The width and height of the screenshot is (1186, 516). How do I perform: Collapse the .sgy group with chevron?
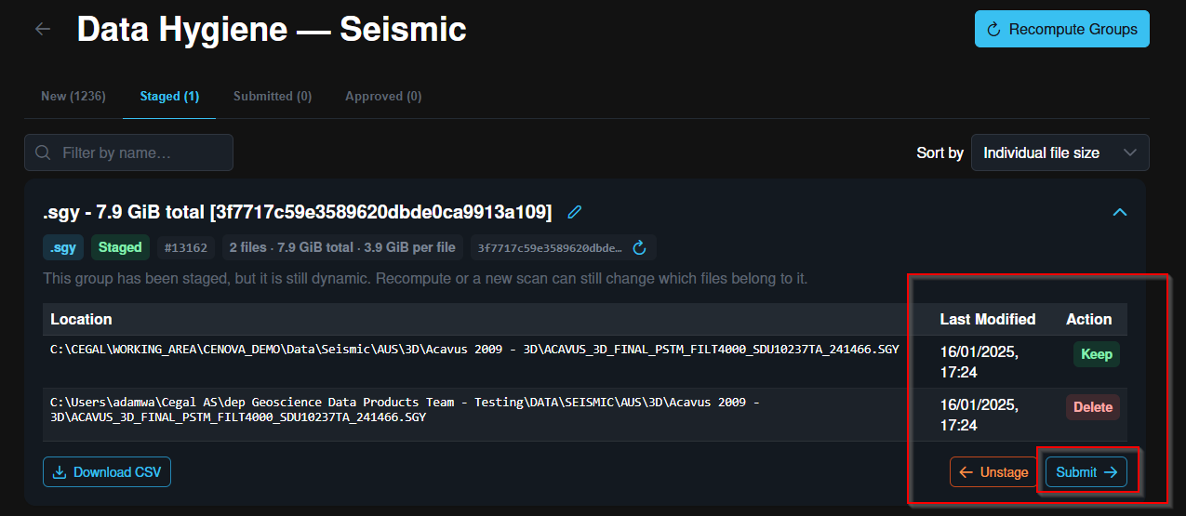coord(1120,212)
